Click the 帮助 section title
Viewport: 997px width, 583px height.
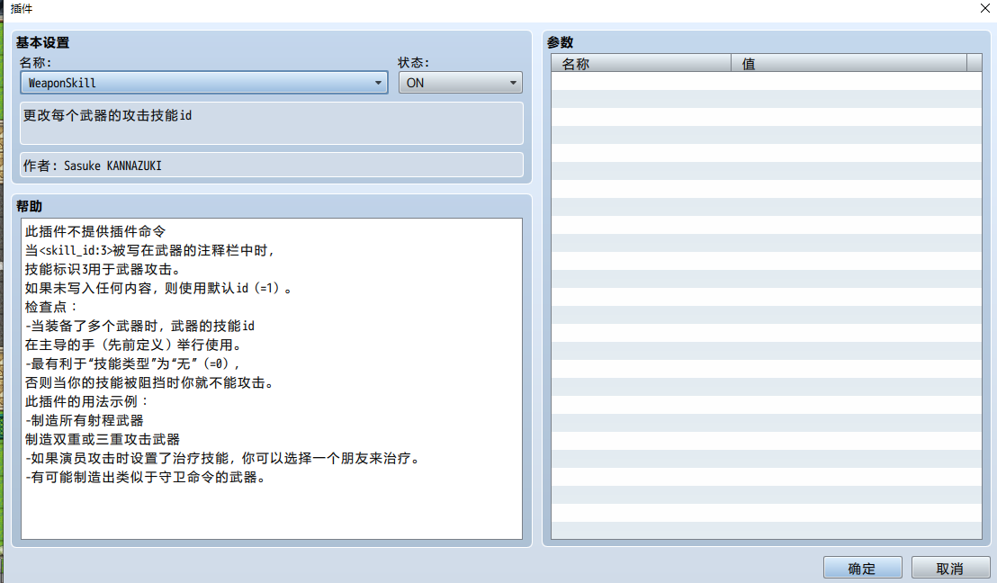pos(30,206)
